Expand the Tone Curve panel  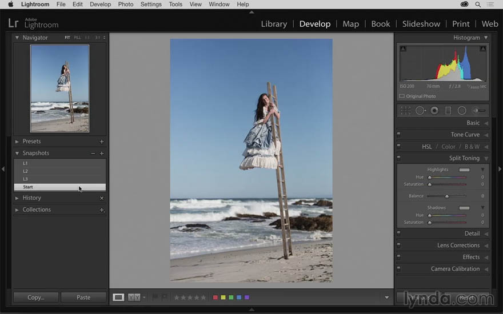click(486, 135)
